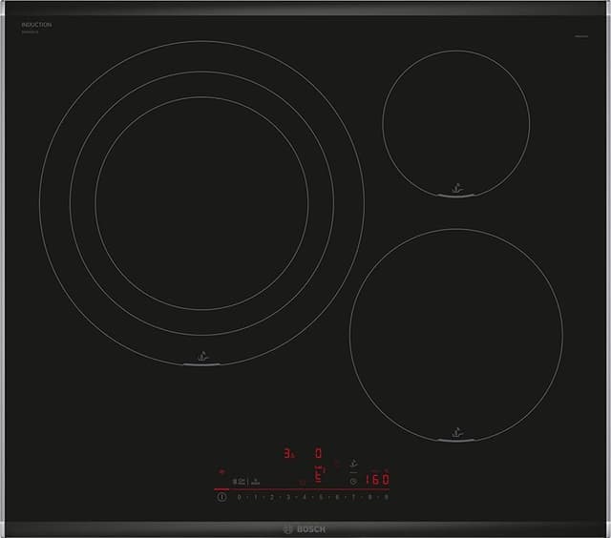Tap the pan icon on the large left zone

pos(201,355)
